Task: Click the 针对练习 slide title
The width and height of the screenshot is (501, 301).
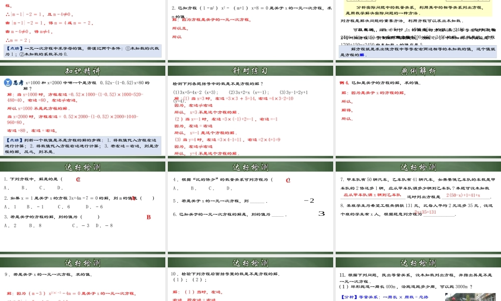Action: click(250, 71)
